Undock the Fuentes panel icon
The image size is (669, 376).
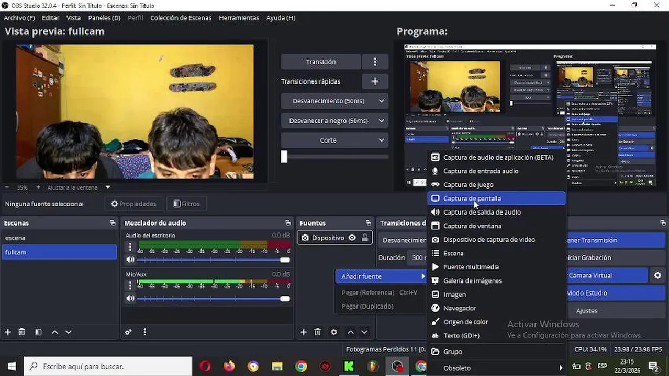click(x=368, y=223)
